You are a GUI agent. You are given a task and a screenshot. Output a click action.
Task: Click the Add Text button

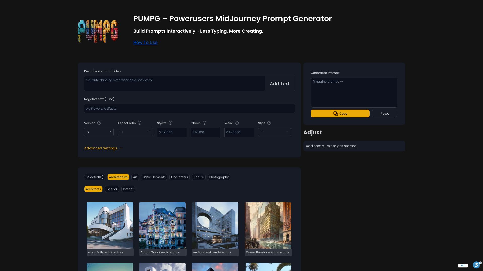click(279, 83)
